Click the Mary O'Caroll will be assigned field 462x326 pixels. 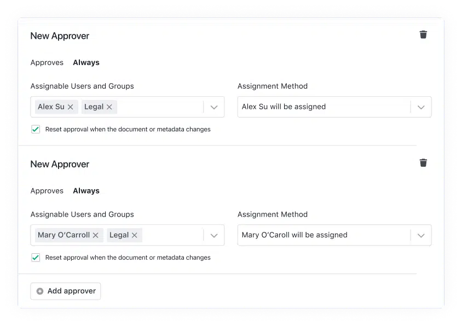point(323,235)
